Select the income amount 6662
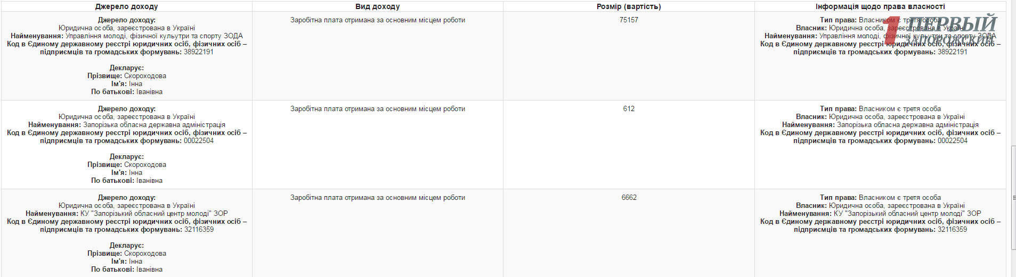 point(629,198)
